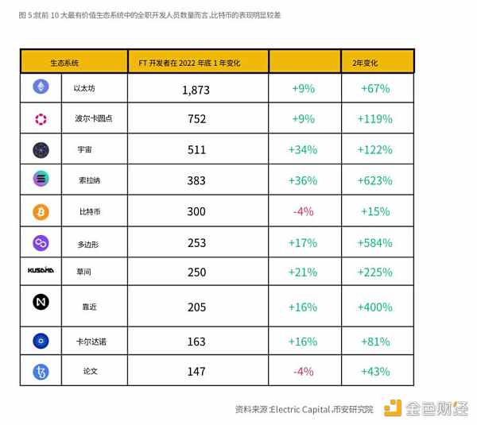Select the Cosmos logo icon

pos(40,150)
